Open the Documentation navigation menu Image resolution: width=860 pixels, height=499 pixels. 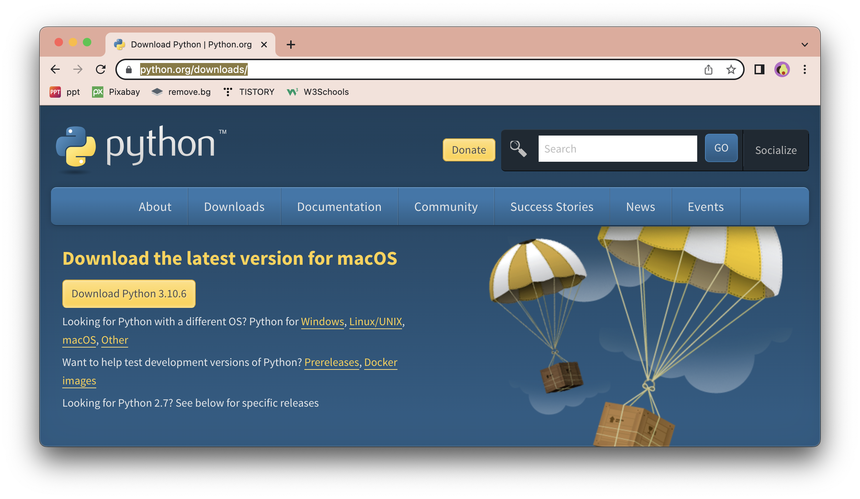click(x=339, y=207)
